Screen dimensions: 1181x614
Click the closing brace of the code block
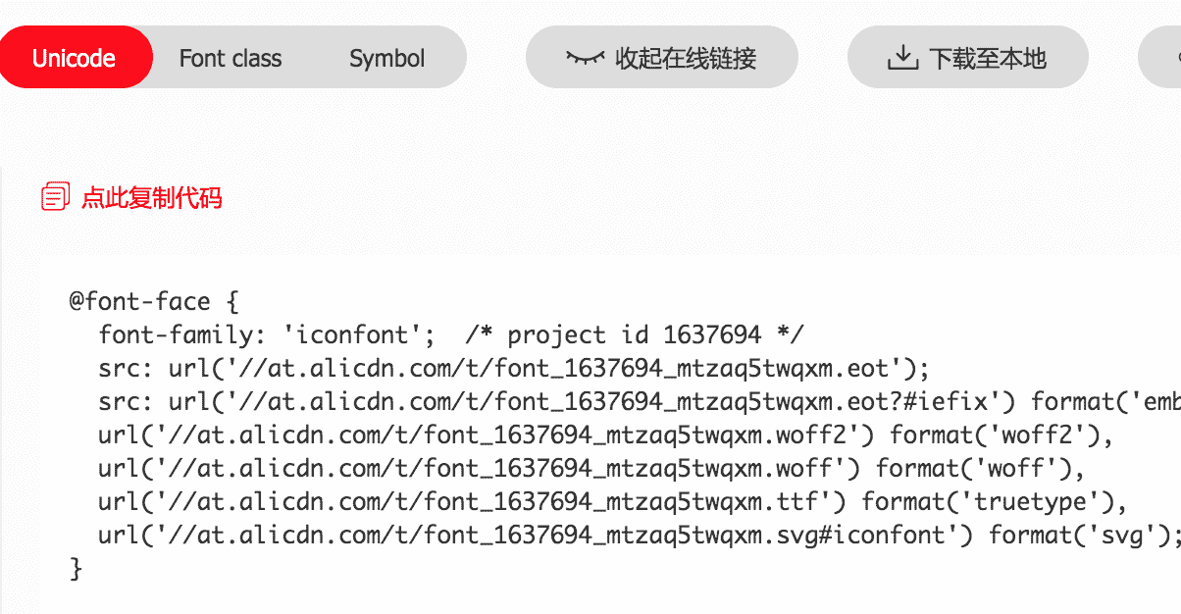click(77, 569)
